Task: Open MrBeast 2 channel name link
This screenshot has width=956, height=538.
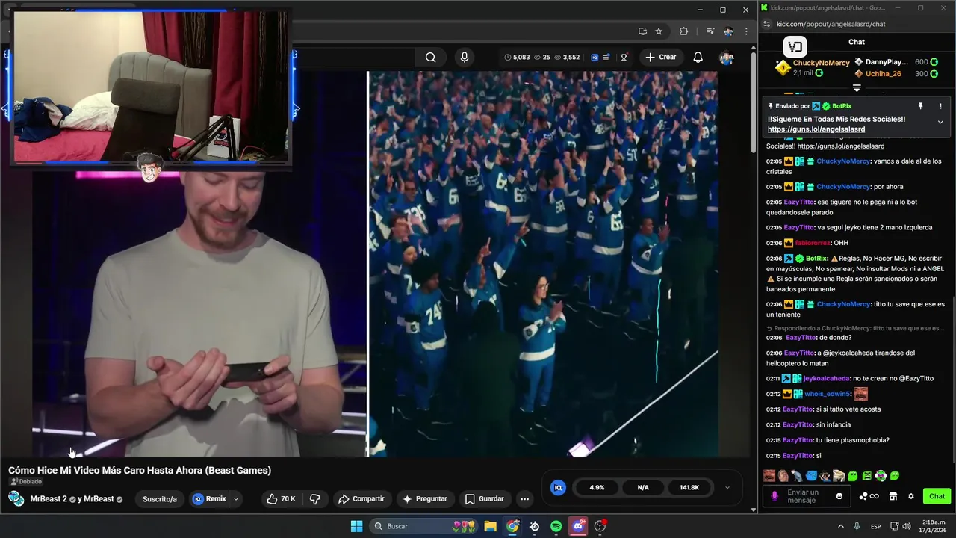Action: pos(49,499)
